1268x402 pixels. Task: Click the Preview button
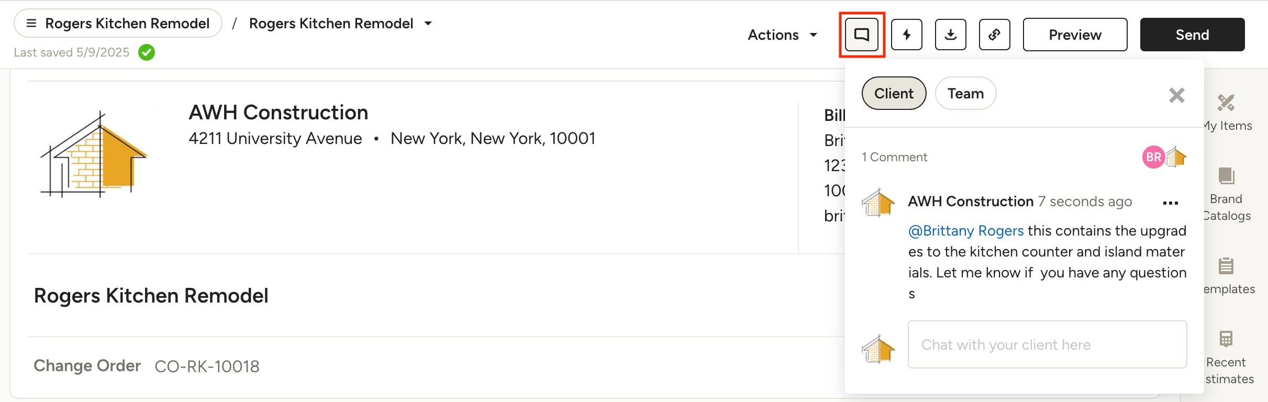tap(1075, 35)
